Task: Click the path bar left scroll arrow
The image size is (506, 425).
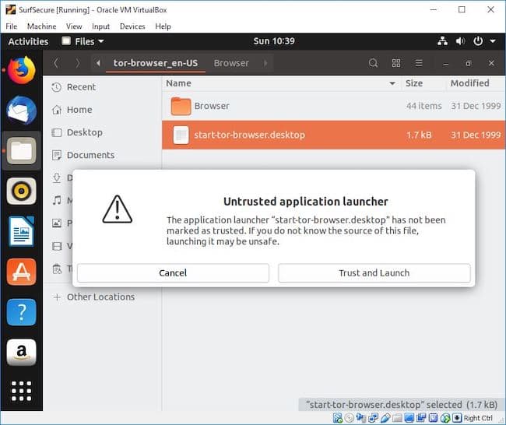Action: point(98,63)
